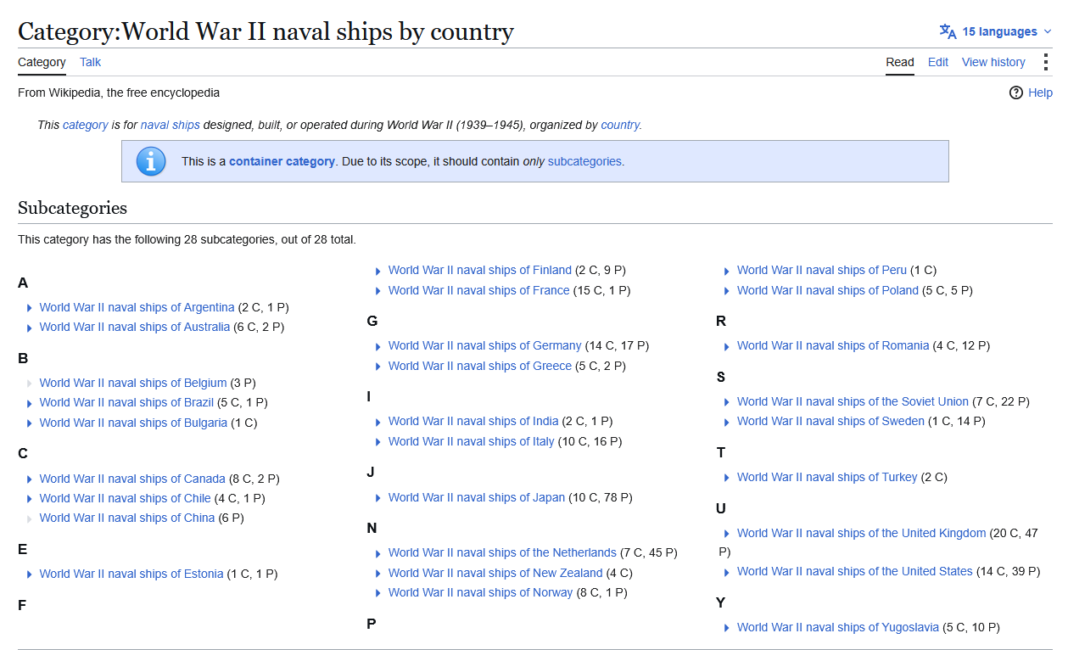Expand the Turkey subcategory arrow
The image size is (1068, 650).
coord(727,478)
